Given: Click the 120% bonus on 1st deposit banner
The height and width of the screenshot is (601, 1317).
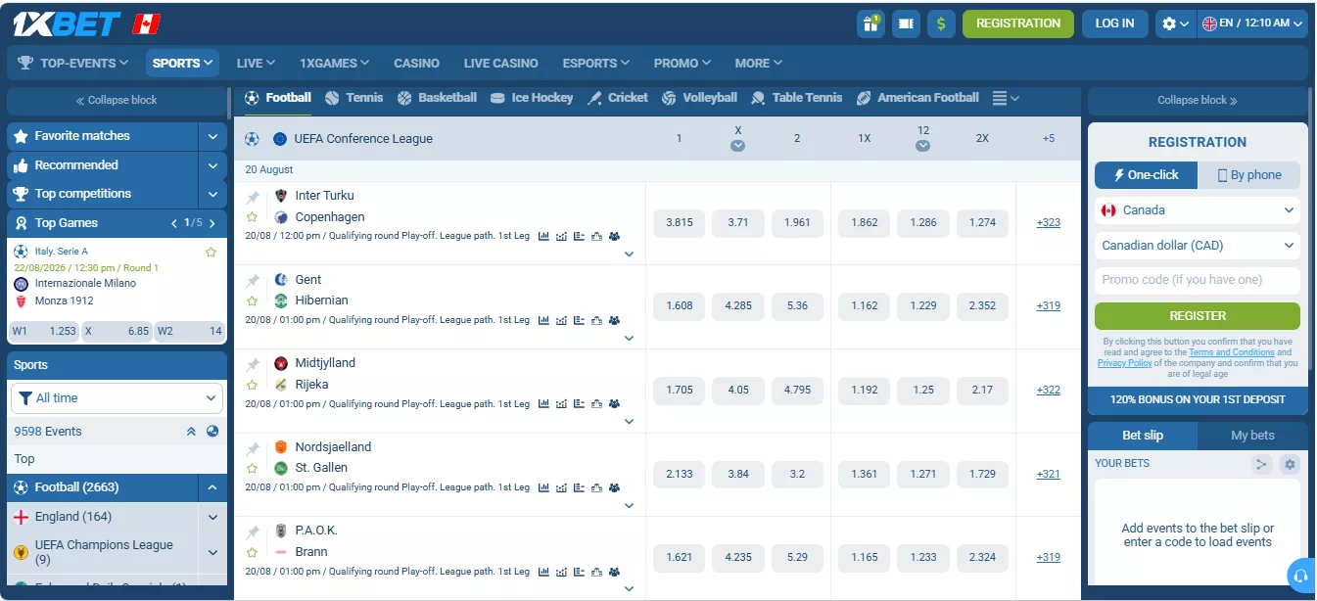Looking at the screenshot, I should (1198, 399).
